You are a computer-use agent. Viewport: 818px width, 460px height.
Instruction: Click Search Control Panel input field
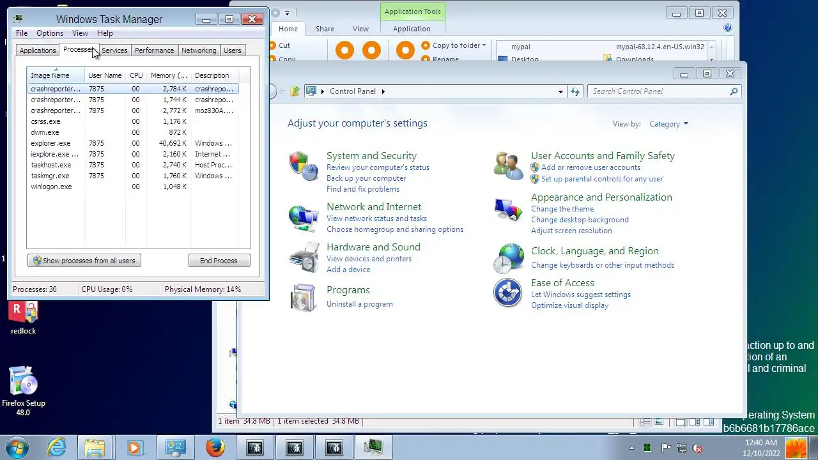click(660, 91)
